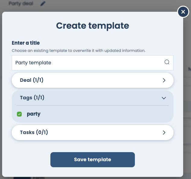191x179 pixels.
Task: Click the magnifier search icon in title field
Action: (x=167, y=62)
